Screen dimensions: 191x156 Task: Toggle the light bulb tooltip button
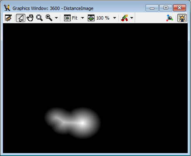[182, 18]
